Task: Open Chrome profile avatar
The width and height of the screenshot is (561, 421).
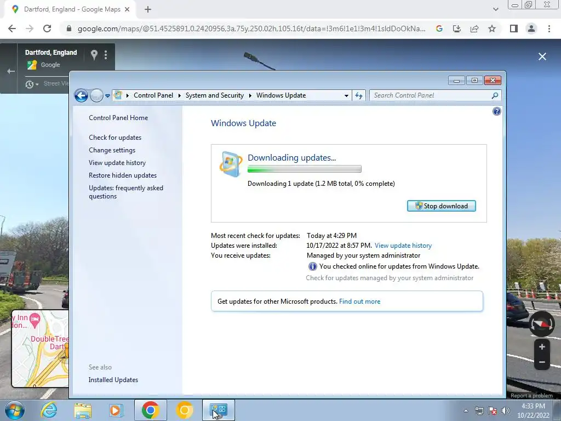Action: [x=531, y=29]
